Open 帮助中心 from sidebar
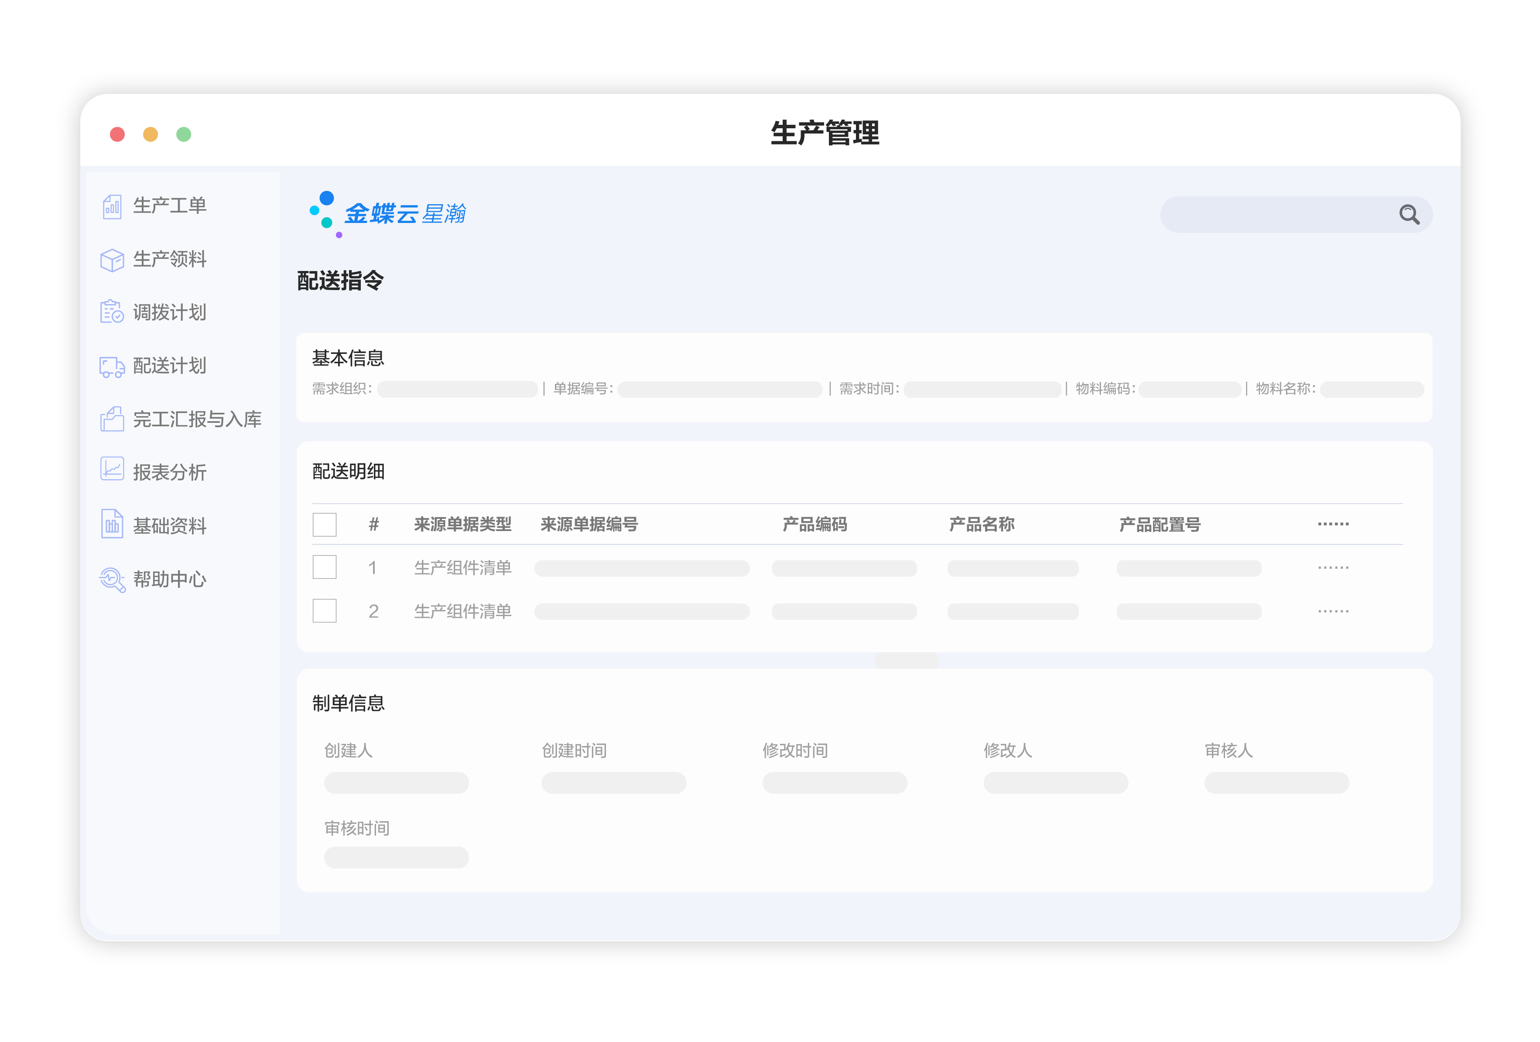The height and width of the screenshot is (1042, 1540). 170,579
